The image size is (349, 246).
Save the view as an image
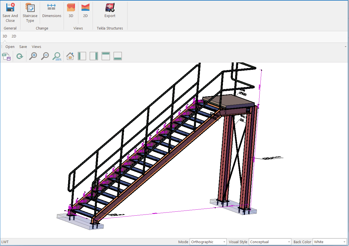coord(7,56)
